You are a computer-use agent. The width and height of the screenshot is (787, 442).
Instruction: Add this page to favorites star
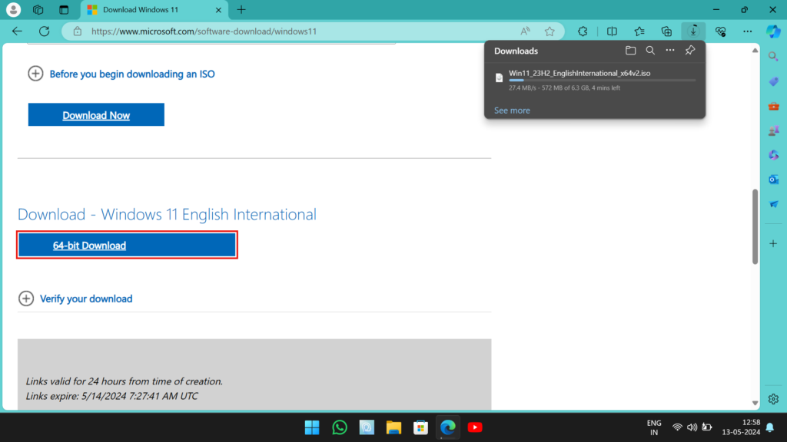pyautogui.click(x=550, y=31)
